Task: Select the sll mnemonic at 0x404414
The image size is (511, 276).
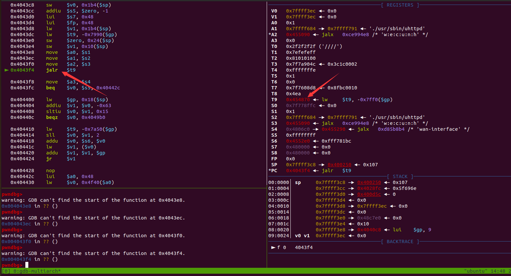Action: click(50, 135)
